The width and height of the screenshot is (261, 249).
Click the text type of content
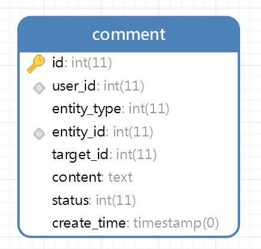(120, 178)
